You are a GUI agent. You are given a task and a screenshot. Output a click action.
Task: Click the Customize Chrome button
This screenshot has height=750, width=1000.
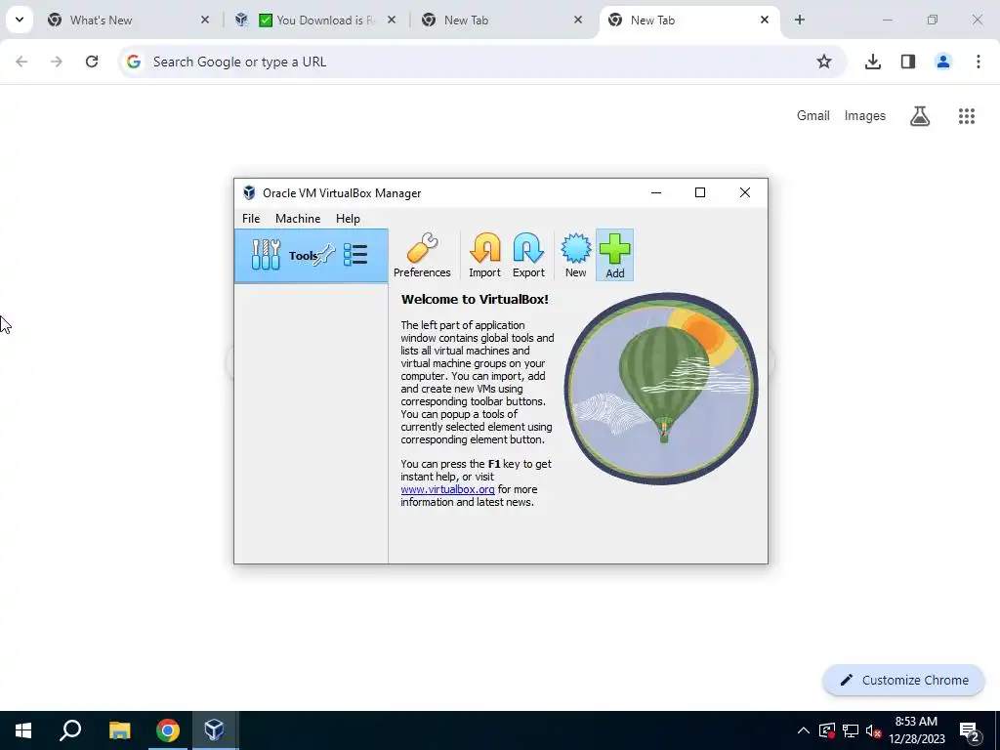(903, 680)
